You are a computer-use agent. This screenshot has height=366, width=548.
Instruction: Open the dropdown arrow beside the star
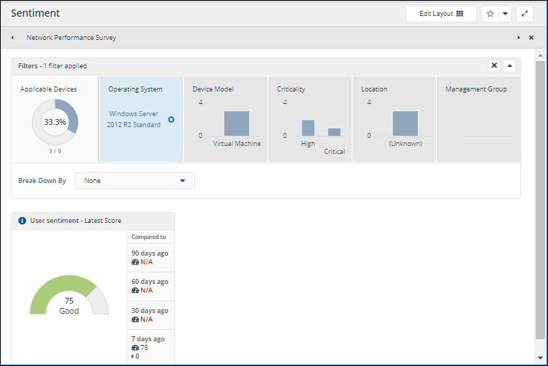(x=504, y=14)
